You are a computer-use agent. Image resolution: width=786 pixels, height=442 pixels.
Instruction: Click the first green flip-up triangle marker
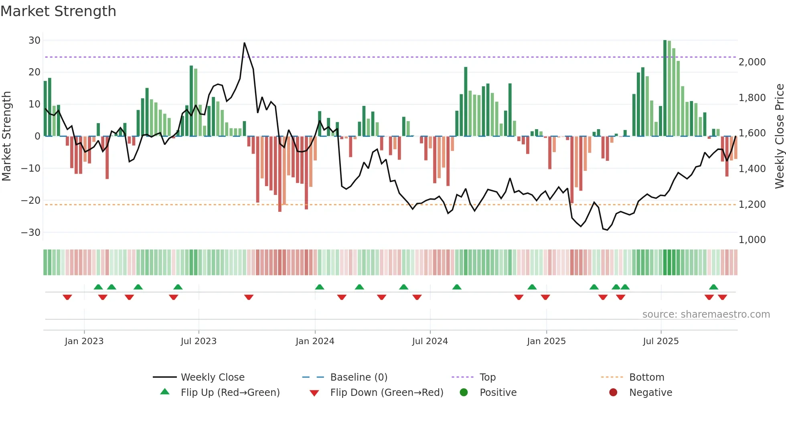pos(98,287)
